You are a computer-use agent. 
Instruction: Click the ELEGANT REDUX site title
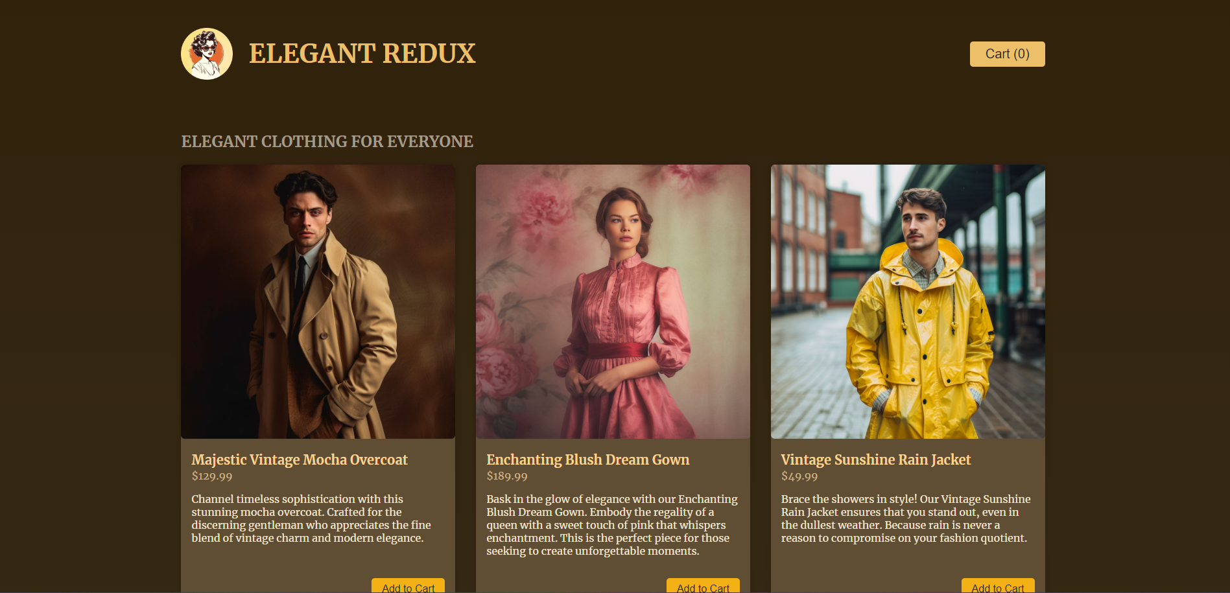(362, 54)
